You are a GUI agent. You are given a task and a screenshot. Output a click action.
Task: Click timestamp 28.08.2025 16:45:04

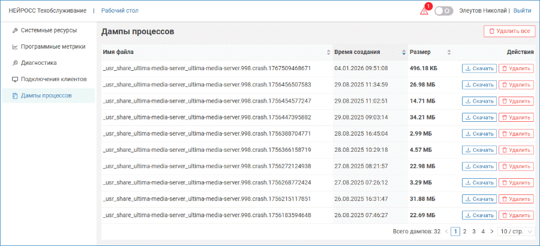[361, 134]
